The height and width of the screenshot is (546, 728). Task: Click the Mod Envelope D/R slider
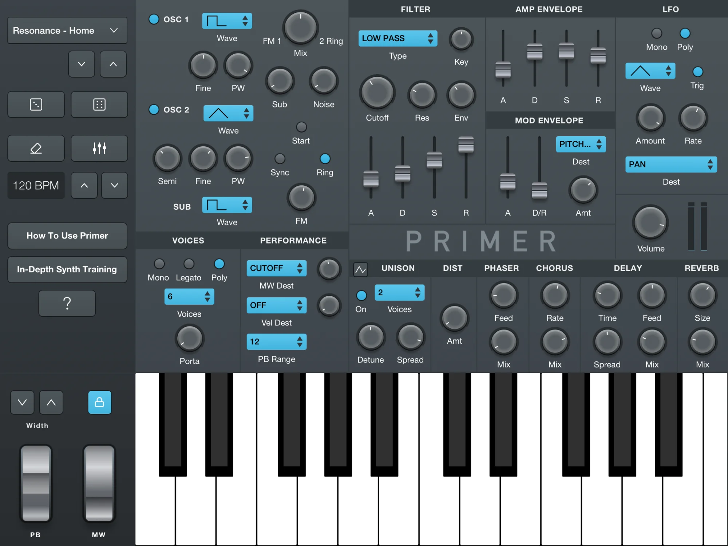click(x=539, y=190)
